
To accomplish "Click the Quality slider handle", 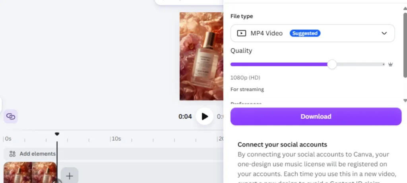I will (332, 64).
